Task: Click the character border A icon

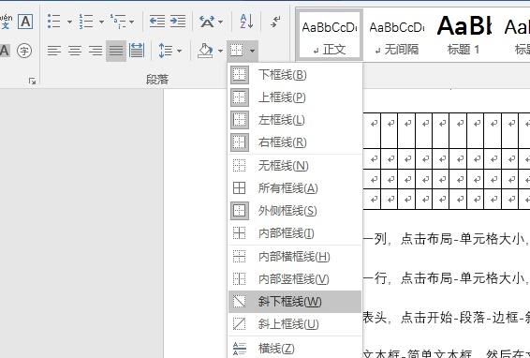Action: (25, 22)
